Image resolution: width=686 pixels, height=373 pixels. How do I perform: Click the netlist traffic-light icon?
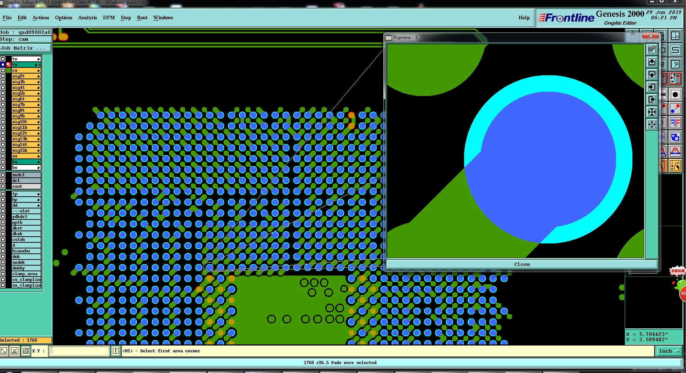[675, 78]
